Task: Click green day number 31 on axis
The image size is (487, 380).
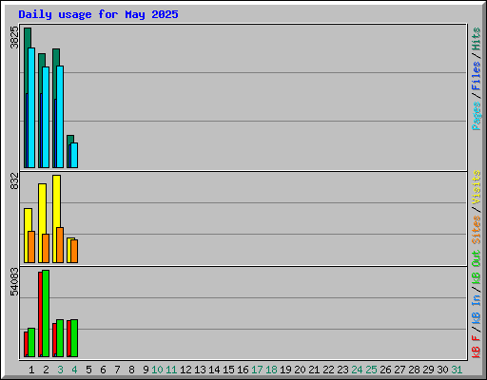Action: coord(457,370)
